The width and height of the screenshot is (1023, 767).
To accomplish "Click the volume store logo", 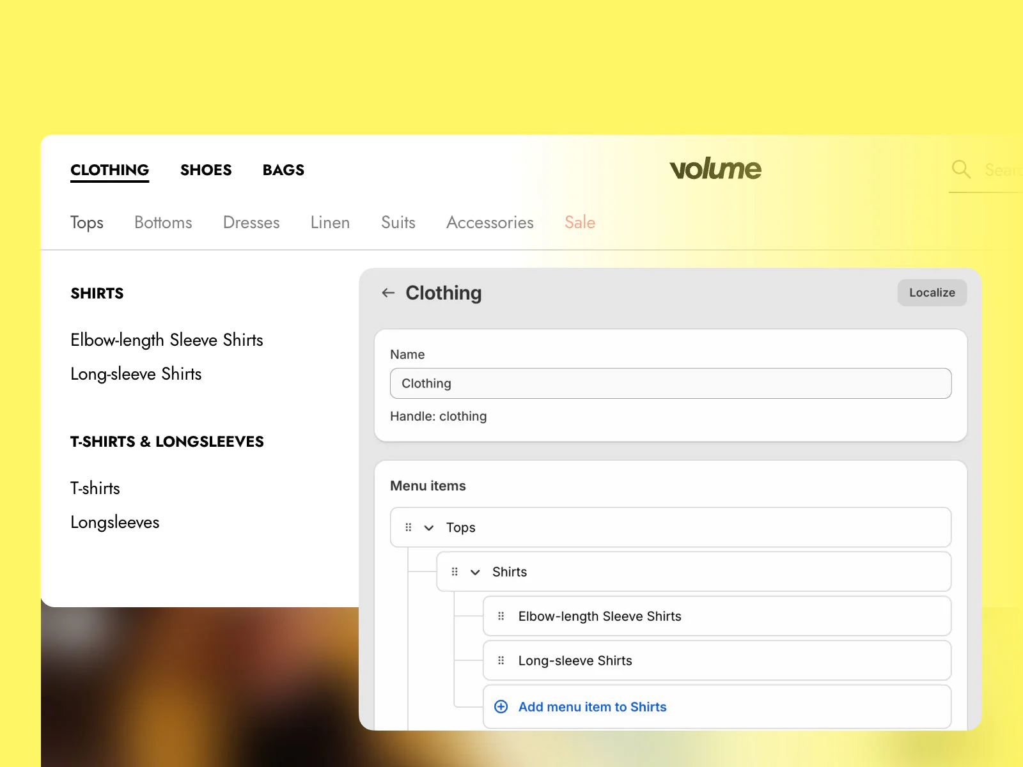I will (715, 169).
